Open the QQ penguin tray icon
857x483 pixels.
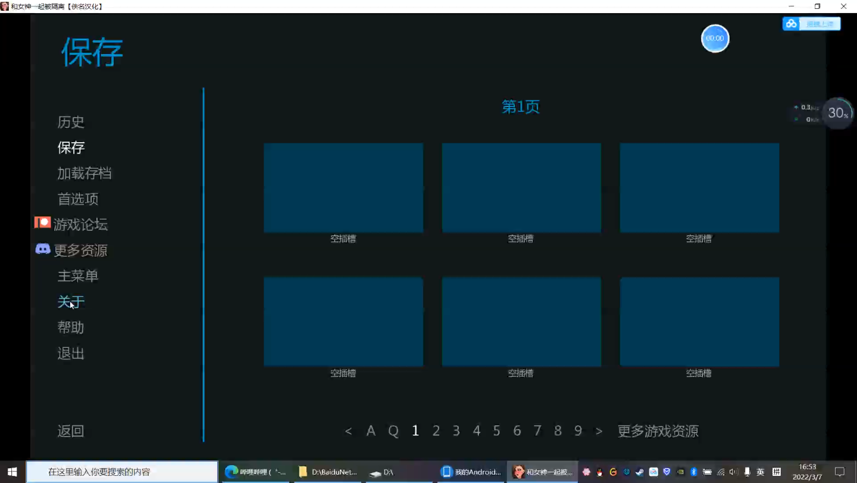tap(599, 472)
